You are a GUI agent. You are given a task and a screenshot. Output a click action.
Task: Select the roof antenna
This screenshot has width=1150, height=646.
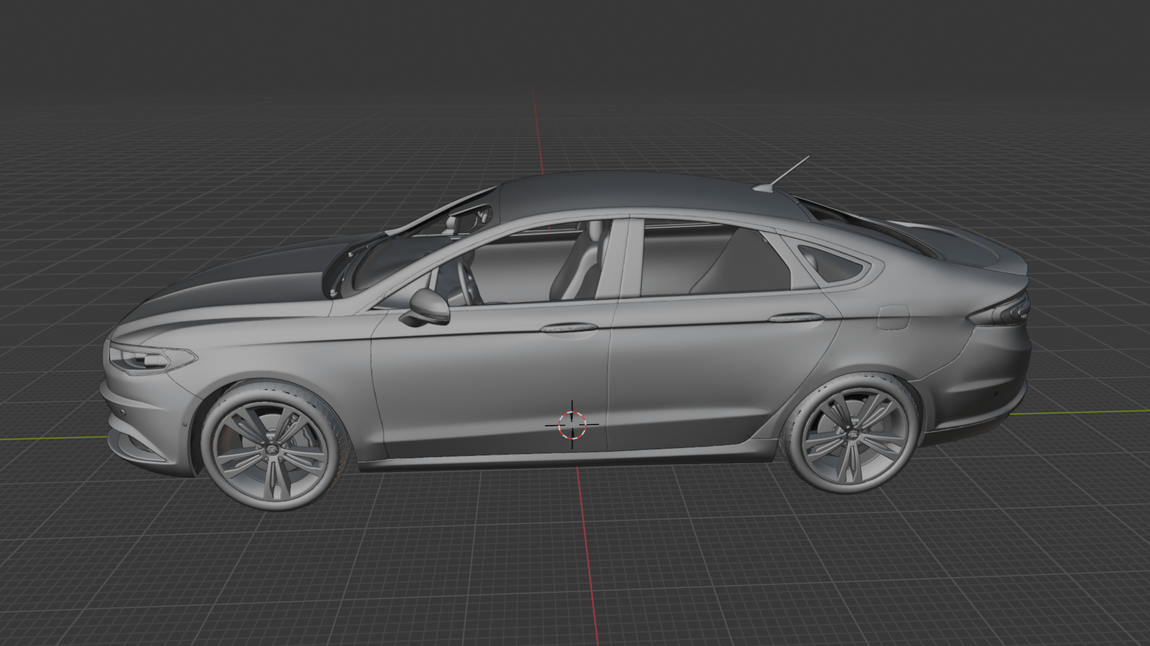tap(782, 174)
